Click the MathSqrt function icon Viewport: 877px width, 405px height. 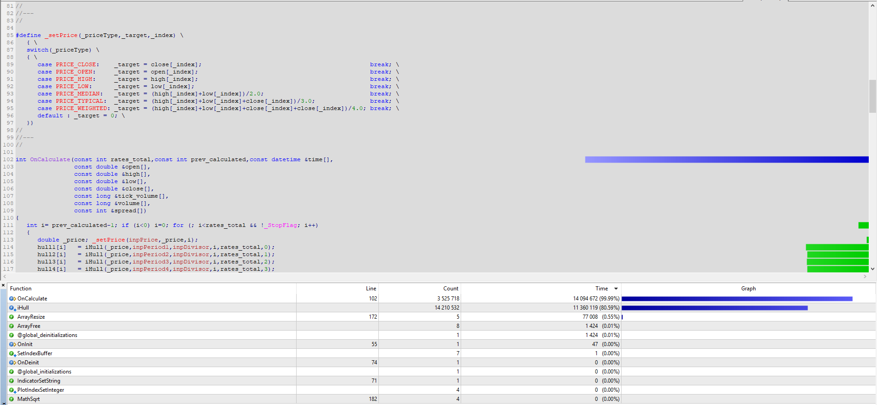coord(12,399)
